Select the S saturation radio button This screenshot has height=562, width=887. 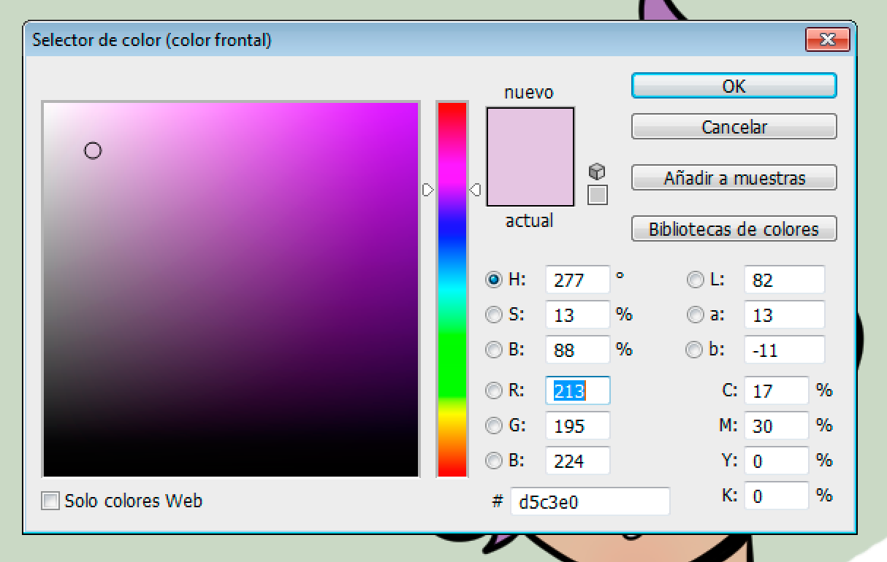(x=495, y=315)
